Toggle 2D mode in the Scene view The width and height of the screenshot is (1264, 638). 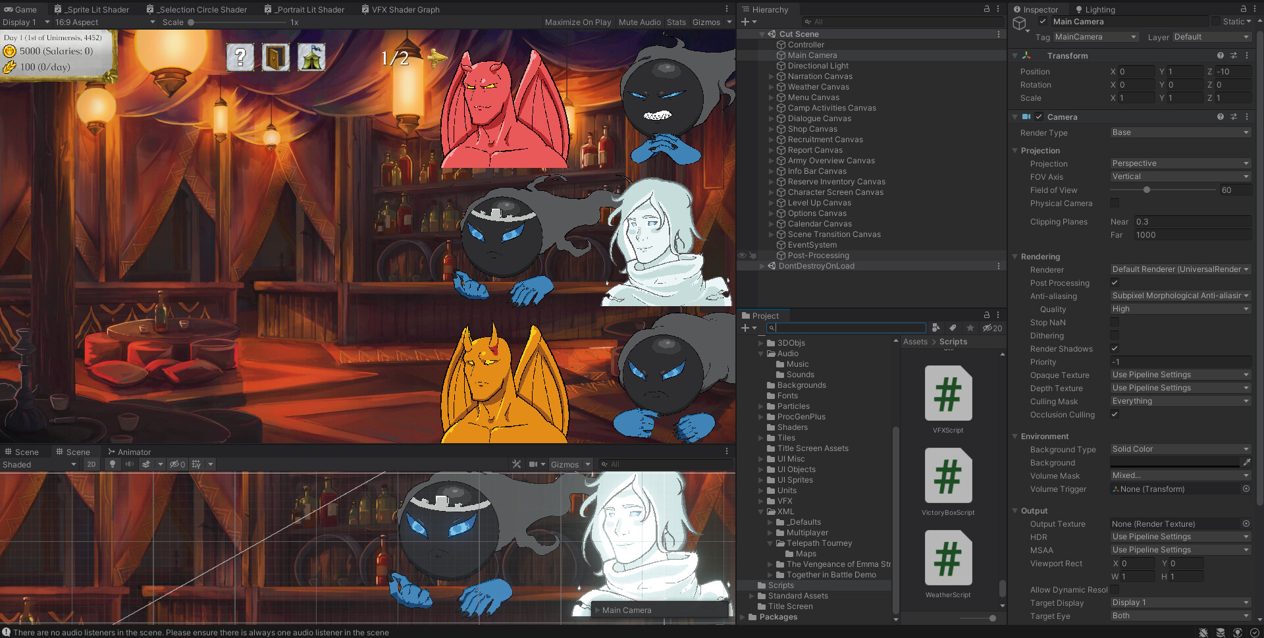pos(92,464)
